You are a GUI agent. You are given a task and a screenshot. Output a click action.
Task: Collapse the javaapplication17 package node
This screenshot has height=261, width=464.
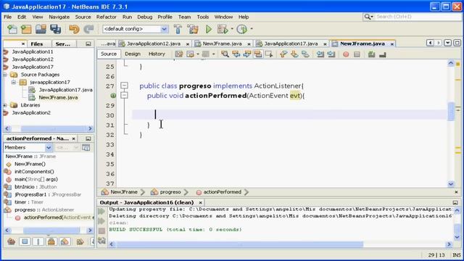(14, 82)
